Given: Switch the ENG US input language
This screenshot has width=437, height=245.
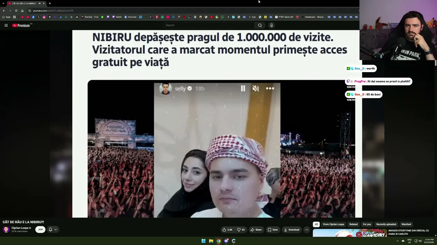Looking at the screenshot, I should [x=410, y=241].
